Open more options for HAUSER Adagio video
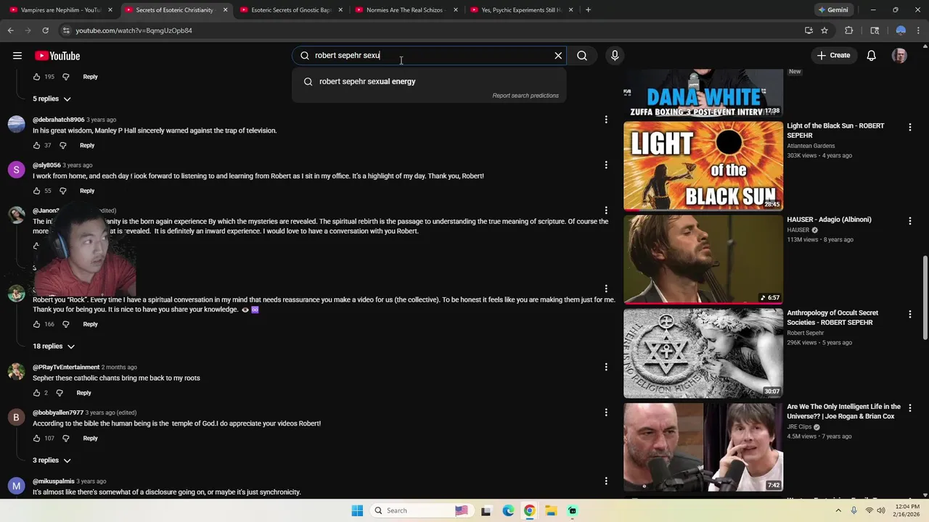The image size is (929, 522). (x=909, y=220)
